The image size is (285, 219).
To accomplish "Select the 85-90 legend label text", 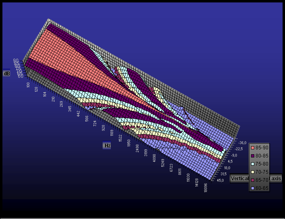I will click(x=262, y=148).
